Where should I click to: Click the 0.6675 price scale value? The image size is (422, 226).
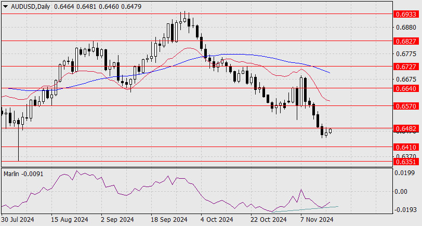pos(406,79)
